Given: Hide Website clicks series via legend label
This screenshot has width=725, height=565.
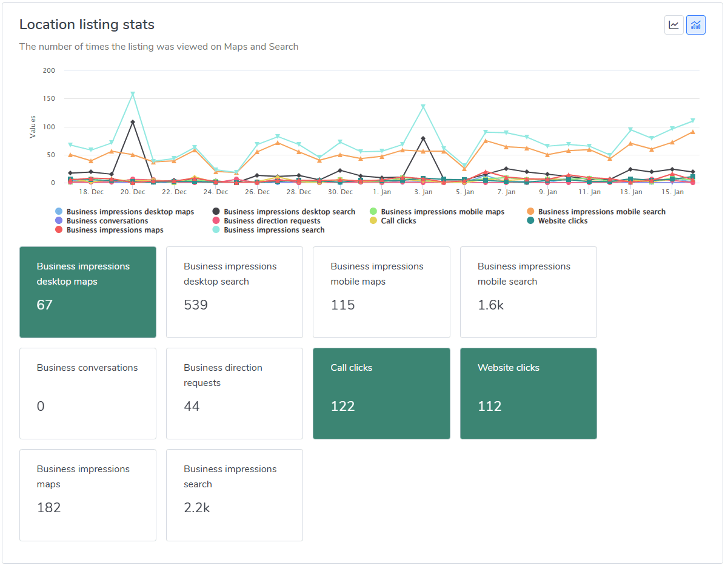Looking at the screenshot, I should [563, 221].
